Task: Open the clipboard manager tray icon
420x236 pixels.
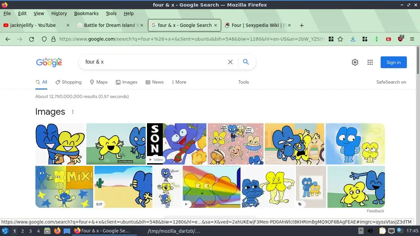Action: click(x=383, y=231)
